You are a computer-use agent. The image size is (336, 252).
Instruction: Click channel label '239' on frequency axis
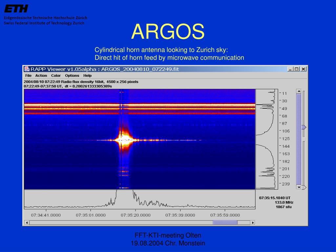click(286, 184)
